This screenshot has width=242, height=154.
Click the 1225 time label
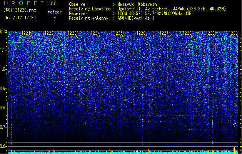[118, 33]
